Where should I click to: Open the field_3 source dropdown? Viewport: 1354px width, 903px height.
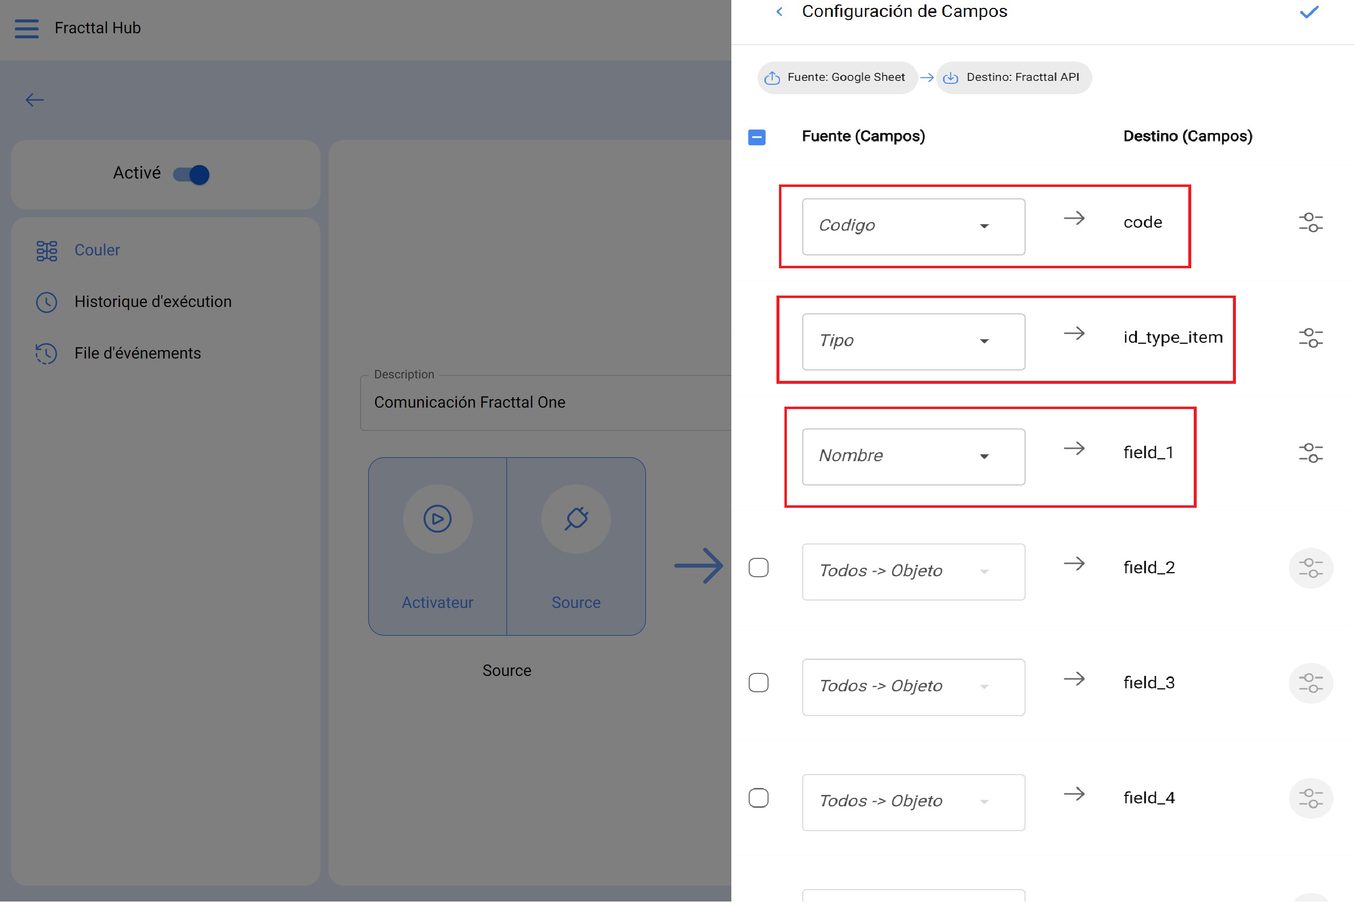click(913, 688)
